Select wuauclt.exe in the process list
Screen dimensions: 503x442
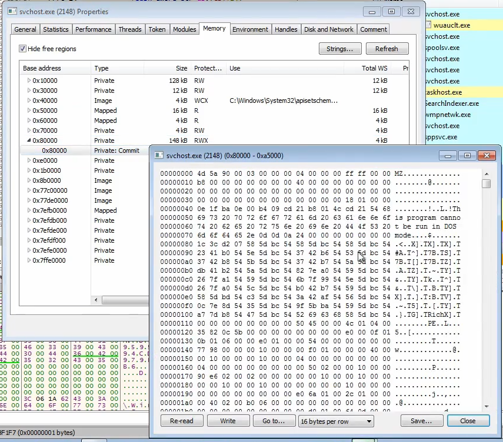451,25
